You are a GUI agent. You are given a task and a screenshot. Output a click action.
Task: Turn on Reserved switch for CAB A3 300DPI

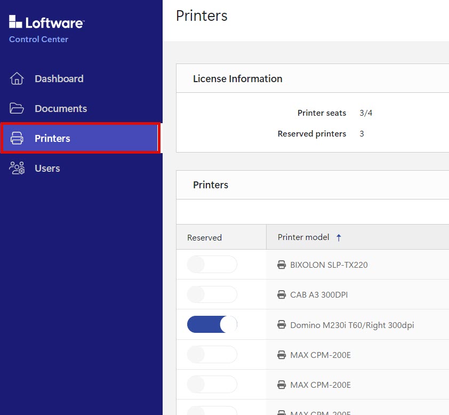[212, 294]
